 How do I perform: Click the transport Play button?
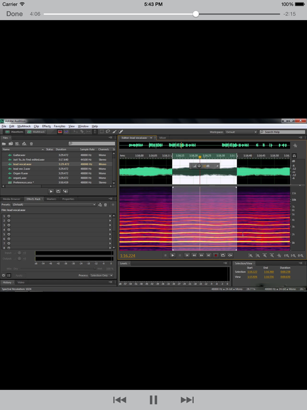click(173, 255)
